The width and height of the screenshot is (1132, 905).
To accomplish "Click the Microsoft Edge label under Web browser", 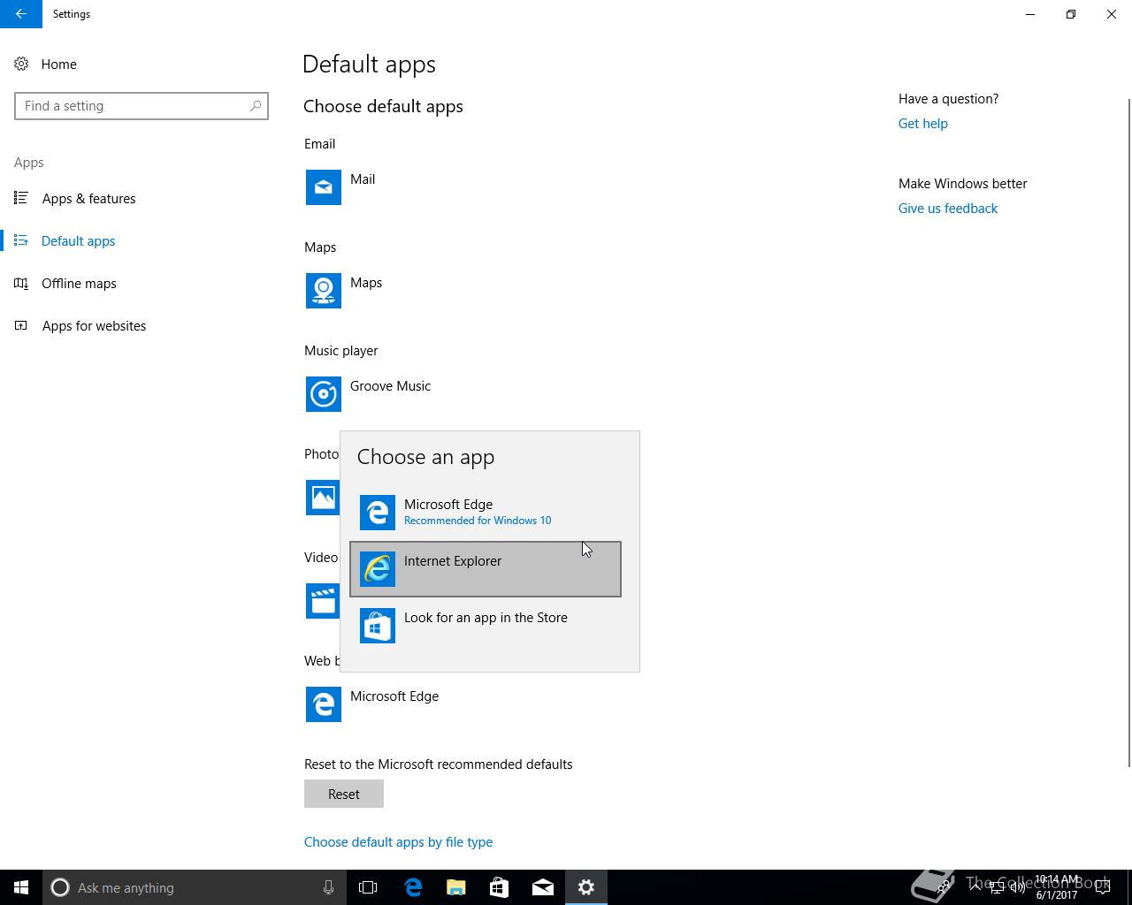I will (394, 696).
